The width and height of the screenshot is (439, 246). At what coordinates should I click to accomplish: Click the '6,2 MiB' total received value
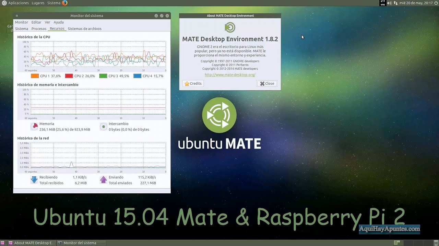point(81,183)
